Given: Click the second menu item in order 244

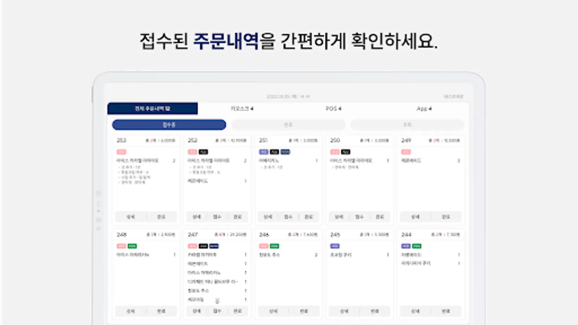Looking at the screenshot, I should coord(416,263).
